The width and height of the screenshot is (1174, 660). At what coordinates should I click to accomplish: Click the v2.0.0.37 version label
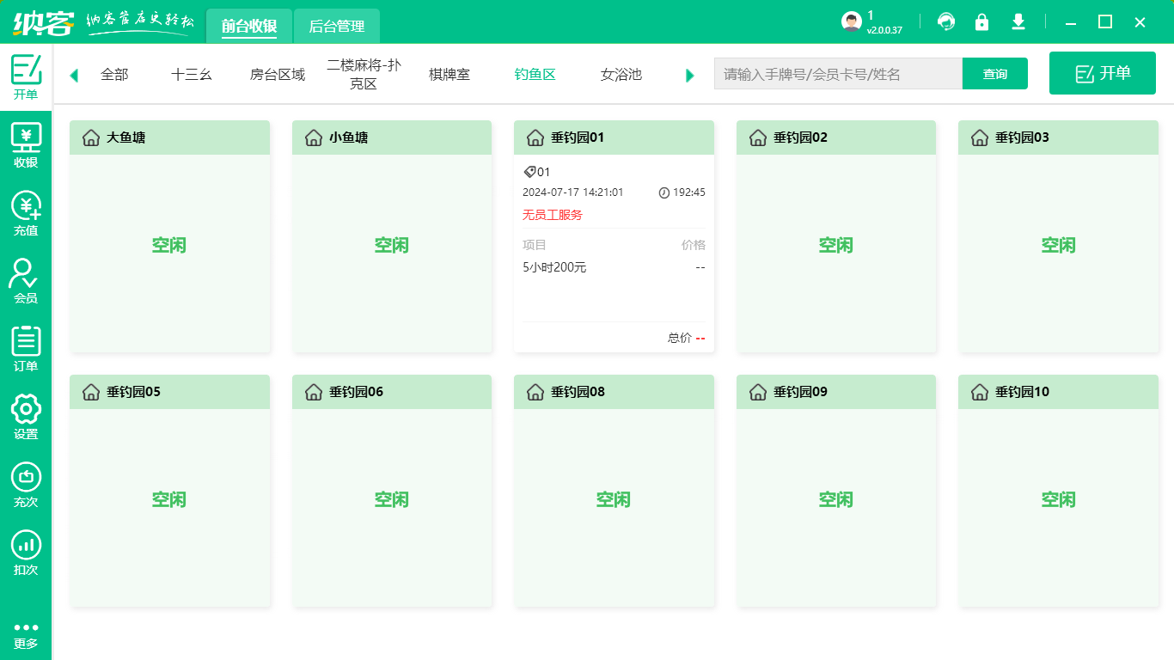pyautogui.click(x=884, y=30)
